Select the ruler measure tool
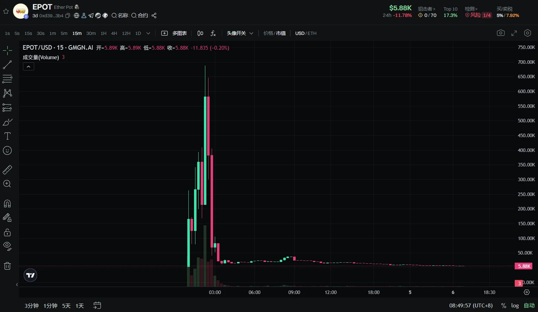 pos(7,170)
